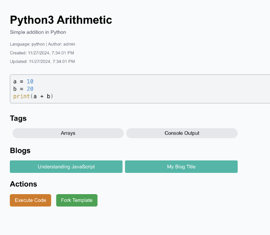Fork this template with Fork Template
This screenshot has width=270, height=235.
[77, 200]
